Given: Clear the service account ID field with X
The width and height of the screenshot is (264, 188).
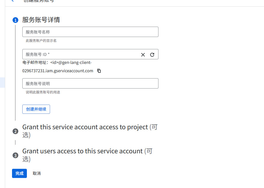Looking at the screenshot, I should (x=143, y=55).
